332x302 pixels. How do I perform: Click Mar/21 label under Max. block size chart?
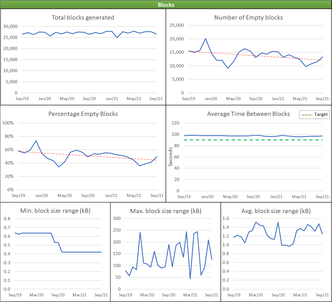point(190,295)
